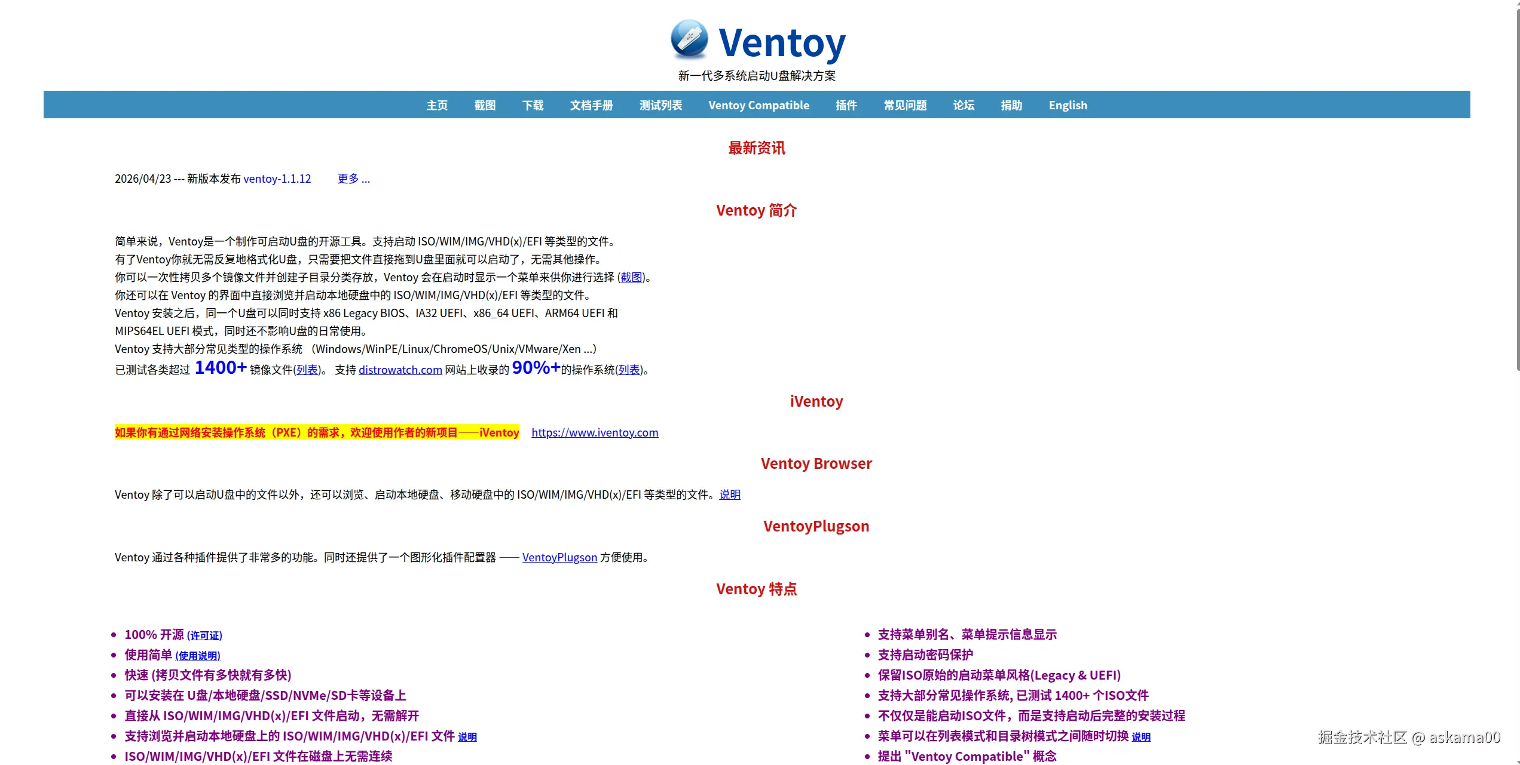Click the Ventoy 特点 heading

click(756, 589)
